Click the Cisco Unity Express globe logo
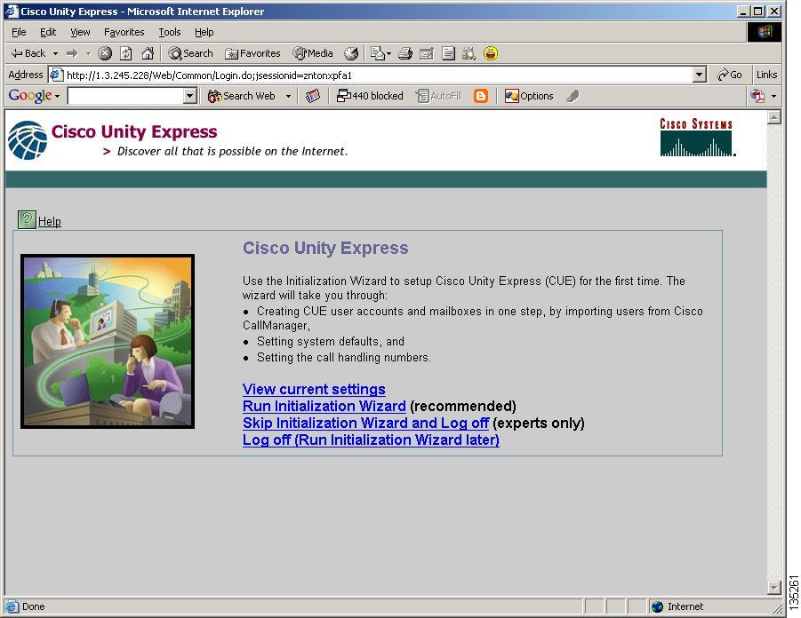801x618 pixels. (x=28, y=140)
